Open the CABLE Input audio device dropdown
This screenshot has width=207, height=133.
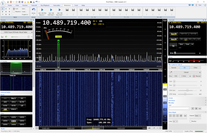click(17, 32)
